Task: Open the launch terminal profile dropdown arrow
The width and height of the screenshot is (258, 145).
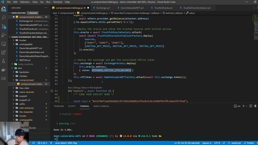Action: pyautogui.click(x=246, y=106)
